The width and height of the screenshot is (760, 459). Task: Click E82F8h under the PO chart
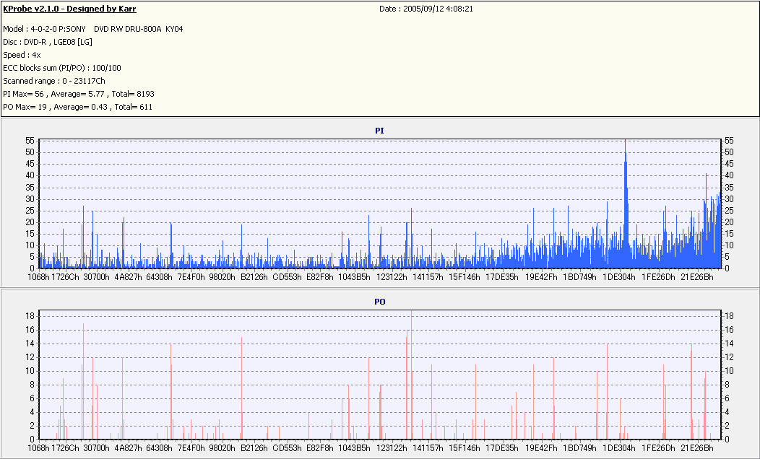320,448
